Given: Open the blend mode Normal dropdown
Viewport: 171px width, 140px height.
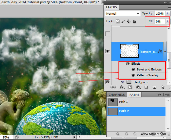Looking at the screenshot, I should (123, 14).
